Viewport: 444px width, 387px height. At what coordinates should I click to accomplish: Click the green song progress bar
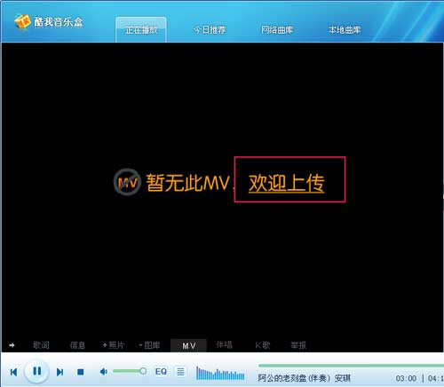(351, 366)
